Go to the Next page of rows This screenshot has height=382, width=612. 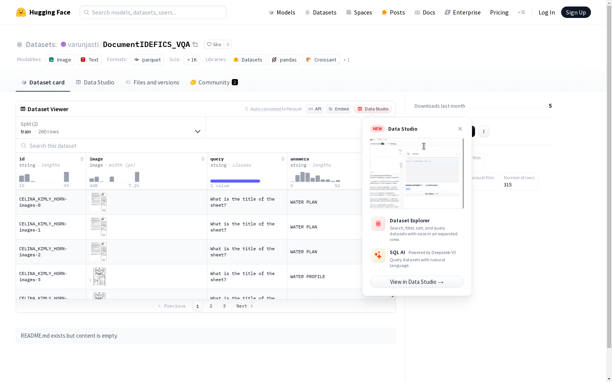point(244,306)
